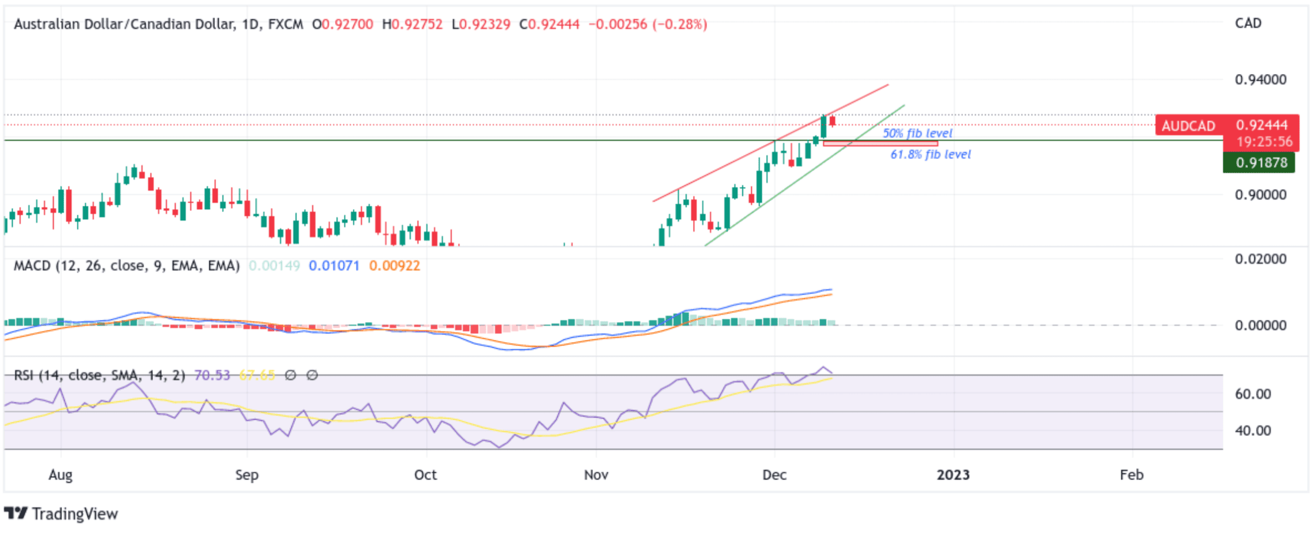Click blue MACD value 0.01071
Image resolution: width=1313 pixels, height=540 pixels.
(334, 266)
